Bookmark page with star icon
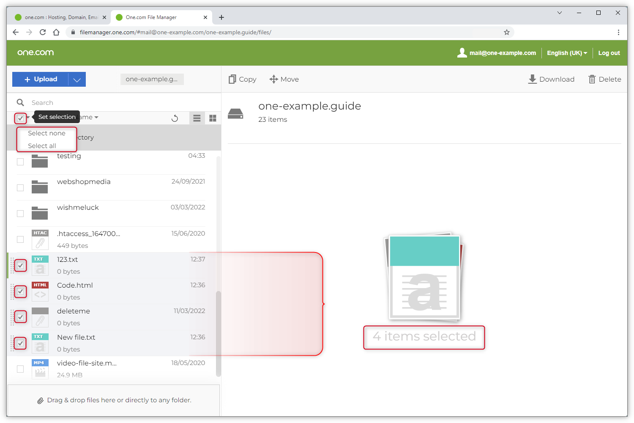This screenshot has height=423, width=634. pos(506,32)
